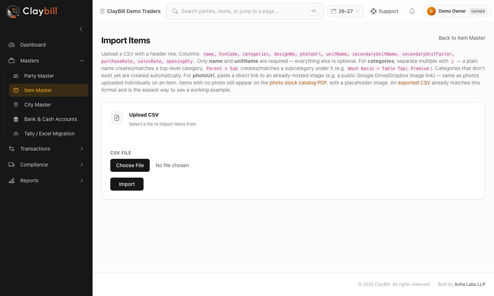
Task: Click the Transactions arrows icon
Action: tap(12, 149)
